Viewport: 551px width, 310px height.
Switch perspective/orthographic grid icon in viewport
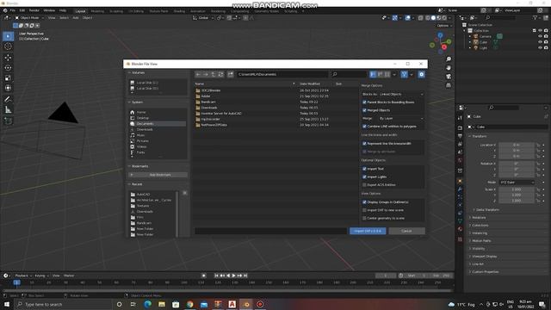click(449, 85)
